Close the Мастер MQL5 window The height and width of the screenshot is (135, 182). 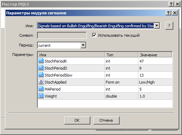pyautogui.click(x=177, y=4)
